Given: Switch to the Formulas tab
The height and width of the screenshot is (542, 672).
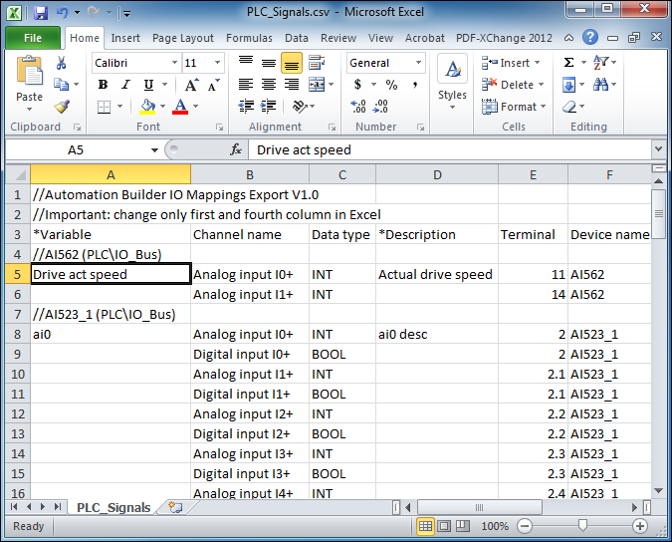Looking at the screenshot, I should 249,38.
